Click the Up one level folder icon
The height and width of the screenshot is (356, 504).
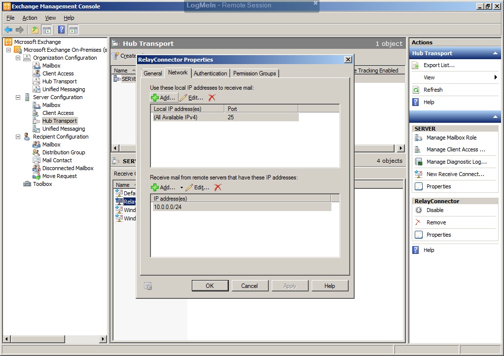(35, 30)
